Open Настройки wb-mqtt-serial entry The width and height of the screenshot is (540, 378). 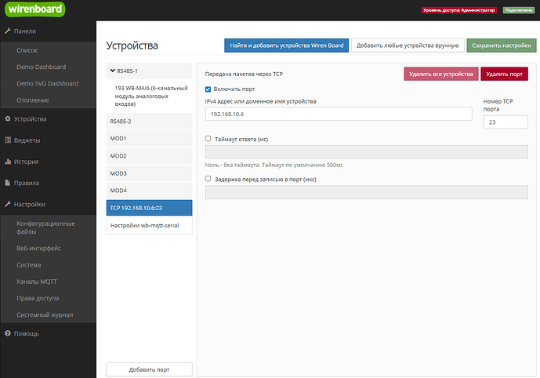(150, 225)
